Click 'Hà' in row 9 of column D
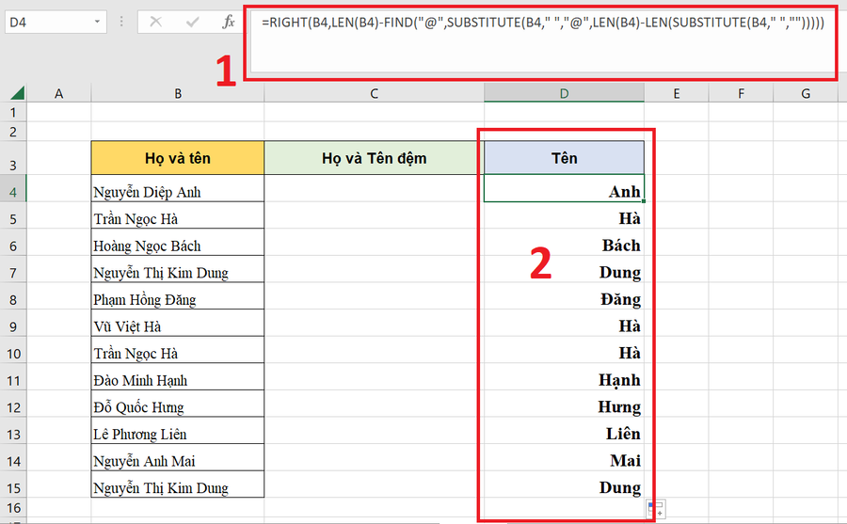 (564, 323)
